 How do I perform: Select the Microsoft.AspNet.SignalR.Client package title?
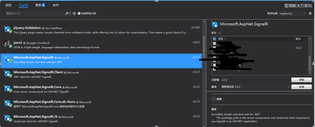(x=38, y=72)
